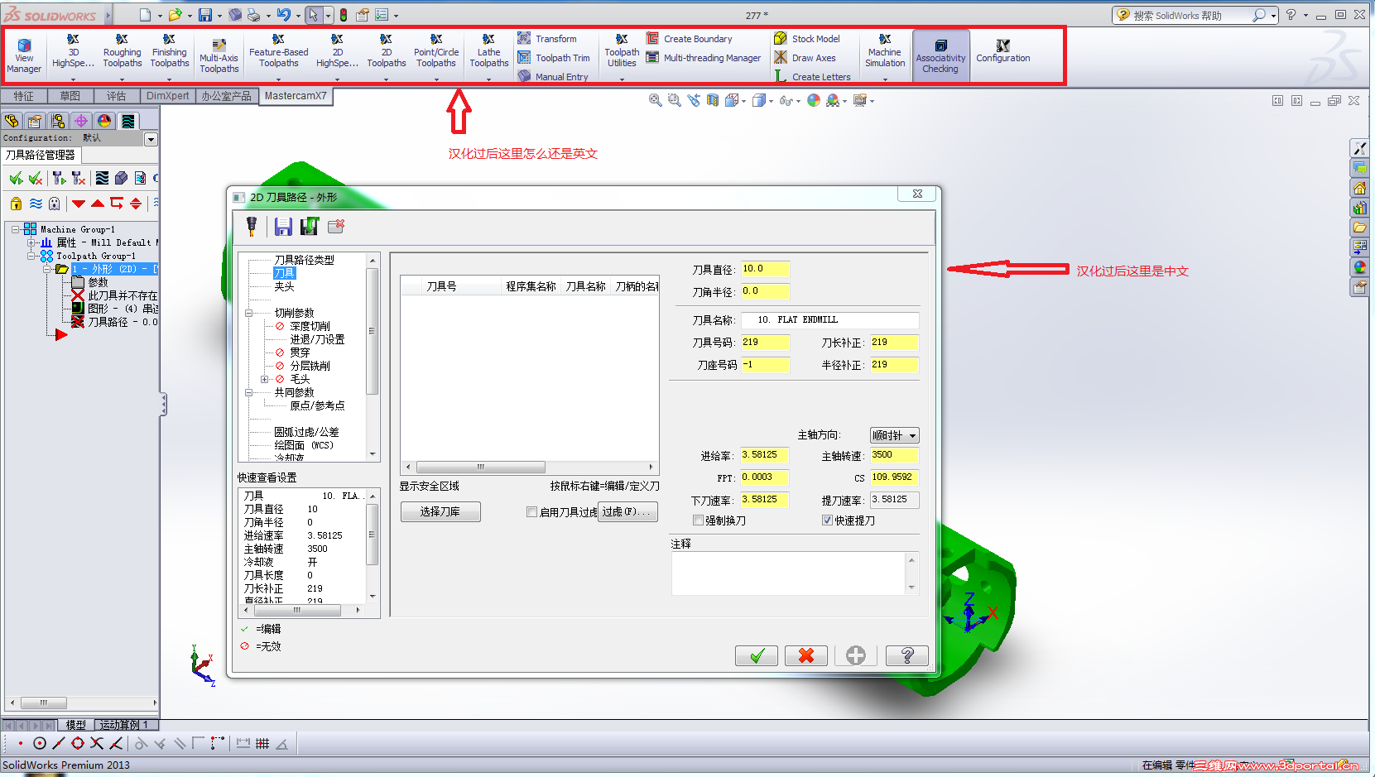The height and width of the screenshot is (777, 1375).
Task: Click the tool table horizontal scrollbar
Action: point(528,468)
